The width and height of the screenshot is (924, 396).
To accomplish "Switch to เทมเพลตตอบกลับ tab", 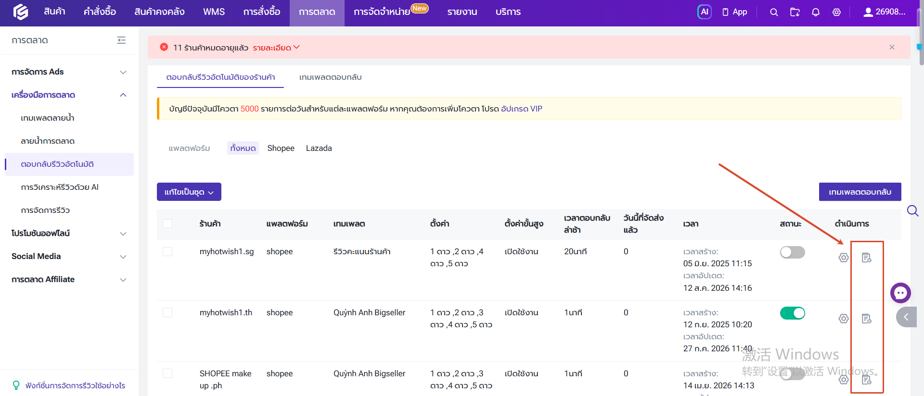I will coord(331,77).
